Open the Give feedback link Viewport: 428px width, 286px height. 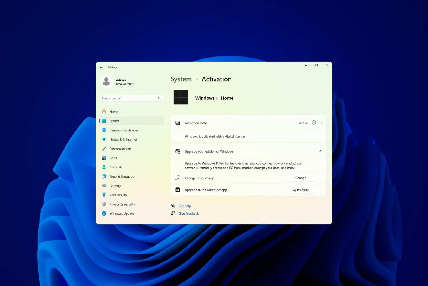coord(189,213)
